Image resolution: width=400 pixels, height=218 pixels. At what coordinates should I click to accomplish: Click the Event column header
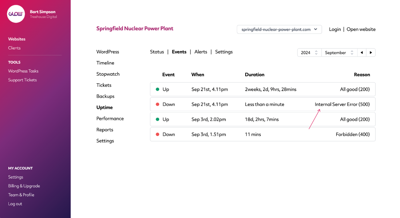pos(168,75)
